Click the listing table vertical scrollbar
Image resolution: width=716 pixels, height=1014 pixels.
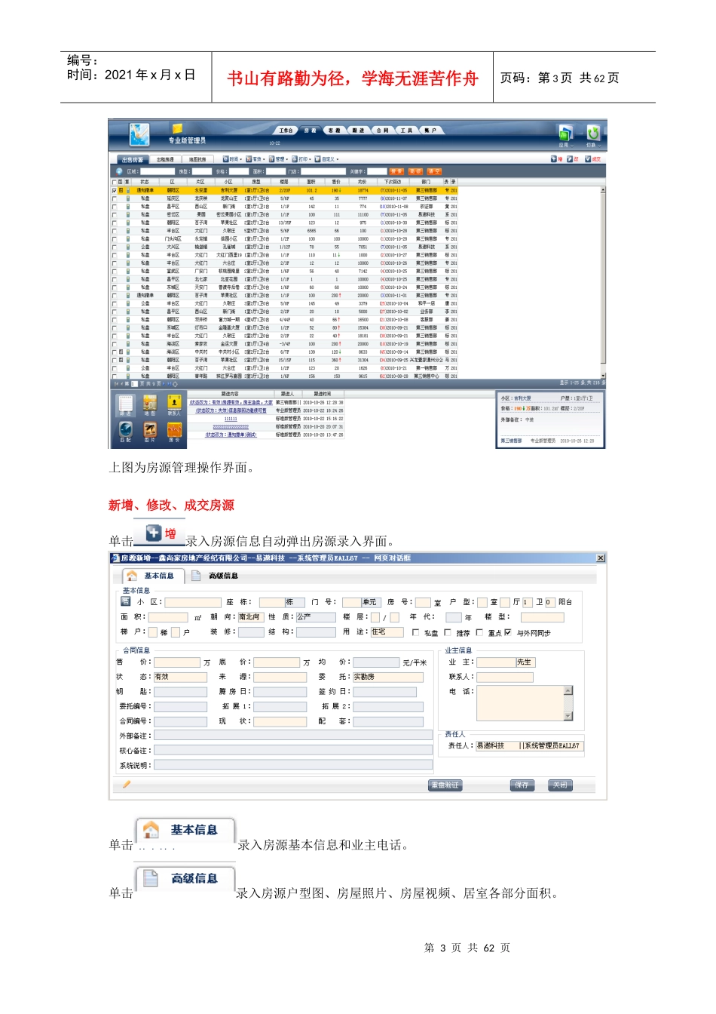click(602, 283)
